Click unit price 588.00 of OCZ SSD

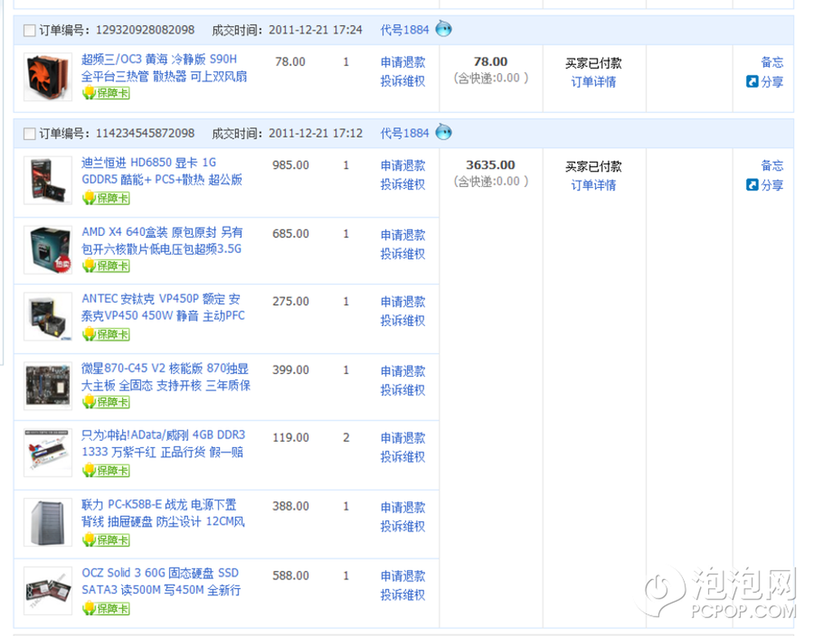[x=291, y=575]
